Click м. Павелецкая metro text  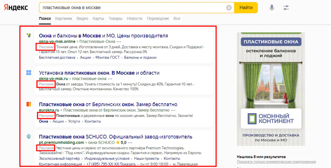pyautogui.click(x=185, y=164)
